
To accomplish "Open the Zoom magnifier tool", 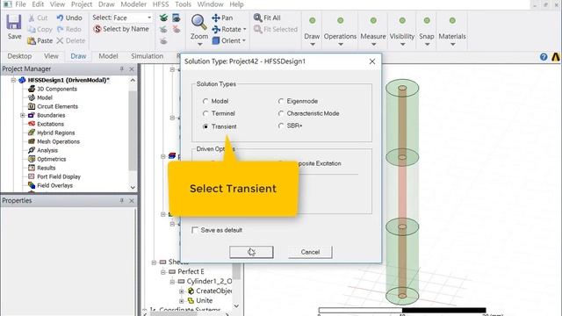I will [199, 22].
